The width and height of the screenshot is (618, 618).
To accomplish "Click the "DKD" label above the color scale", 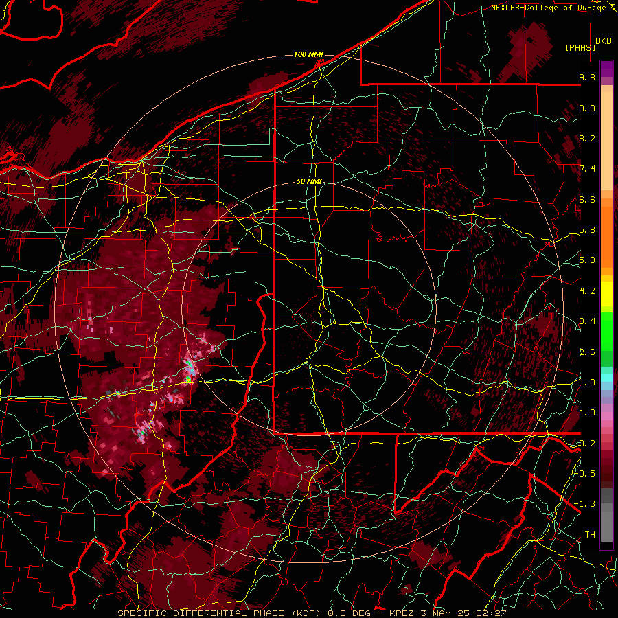I will [604, 41].
